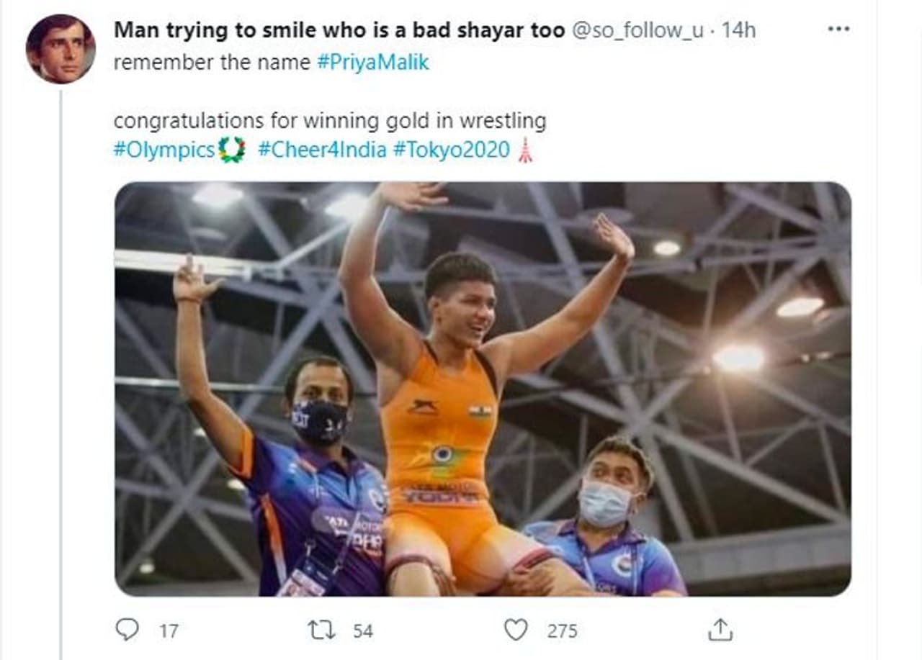
Task: Open the share icon under the tweet
Action: coord(720,630)
